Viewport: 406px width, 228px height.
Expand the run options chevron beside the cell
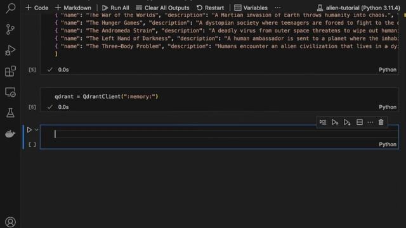[37, 130]
